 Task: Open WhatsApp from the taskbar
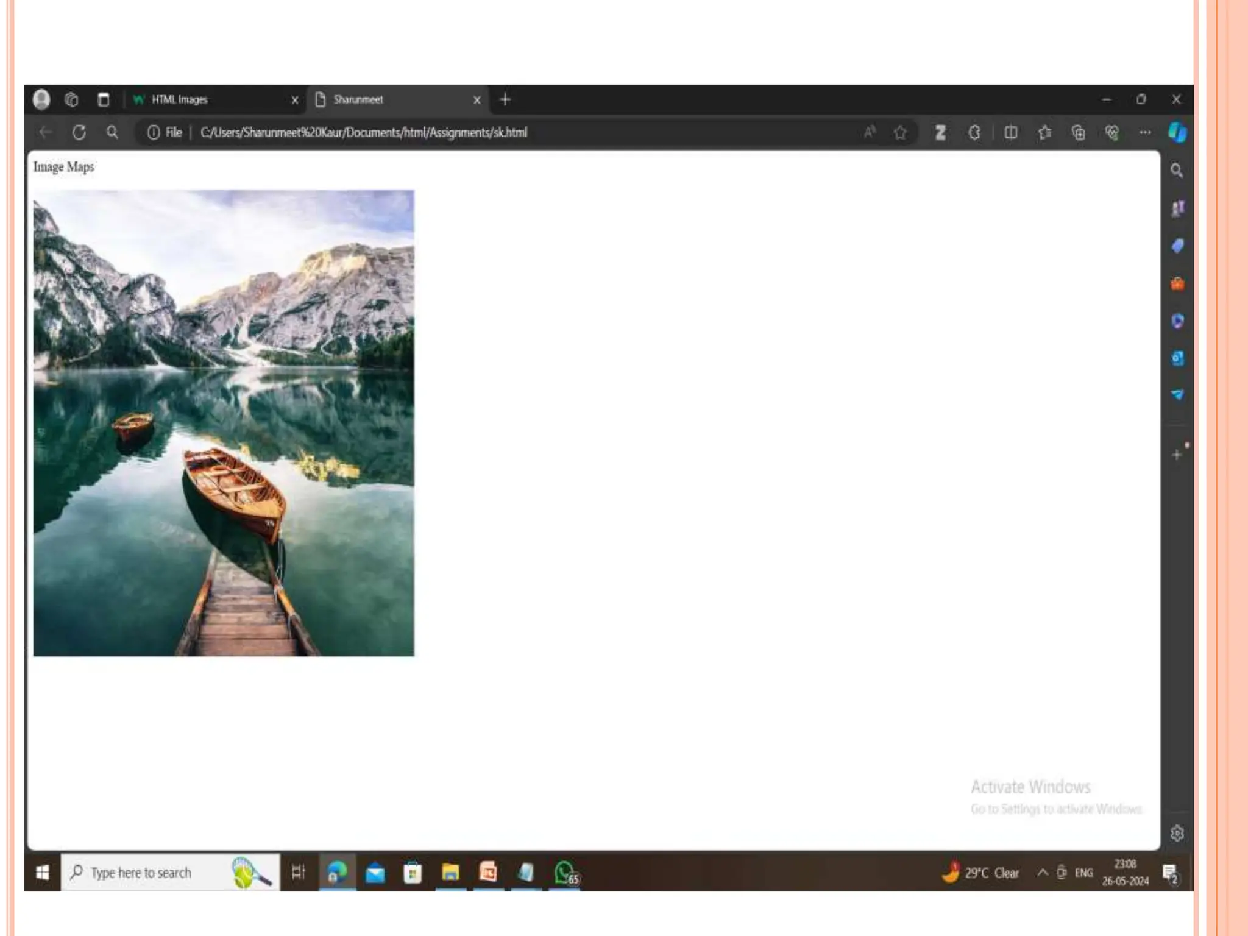click(x=565, y=873)
